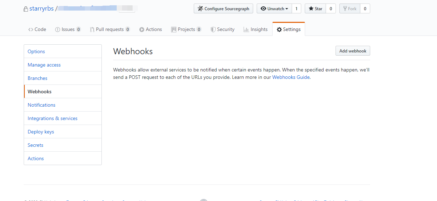The width and height of the screenshot is (437, 201).
Task: Open the Unwatch dropdown
Action: [274, 9]
